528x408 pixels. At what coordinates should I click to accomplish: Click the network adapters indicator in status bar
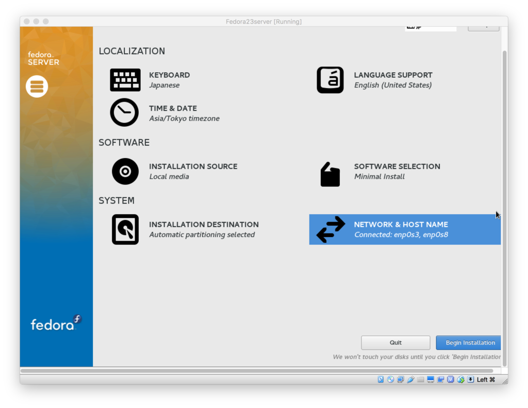(400, 380)
